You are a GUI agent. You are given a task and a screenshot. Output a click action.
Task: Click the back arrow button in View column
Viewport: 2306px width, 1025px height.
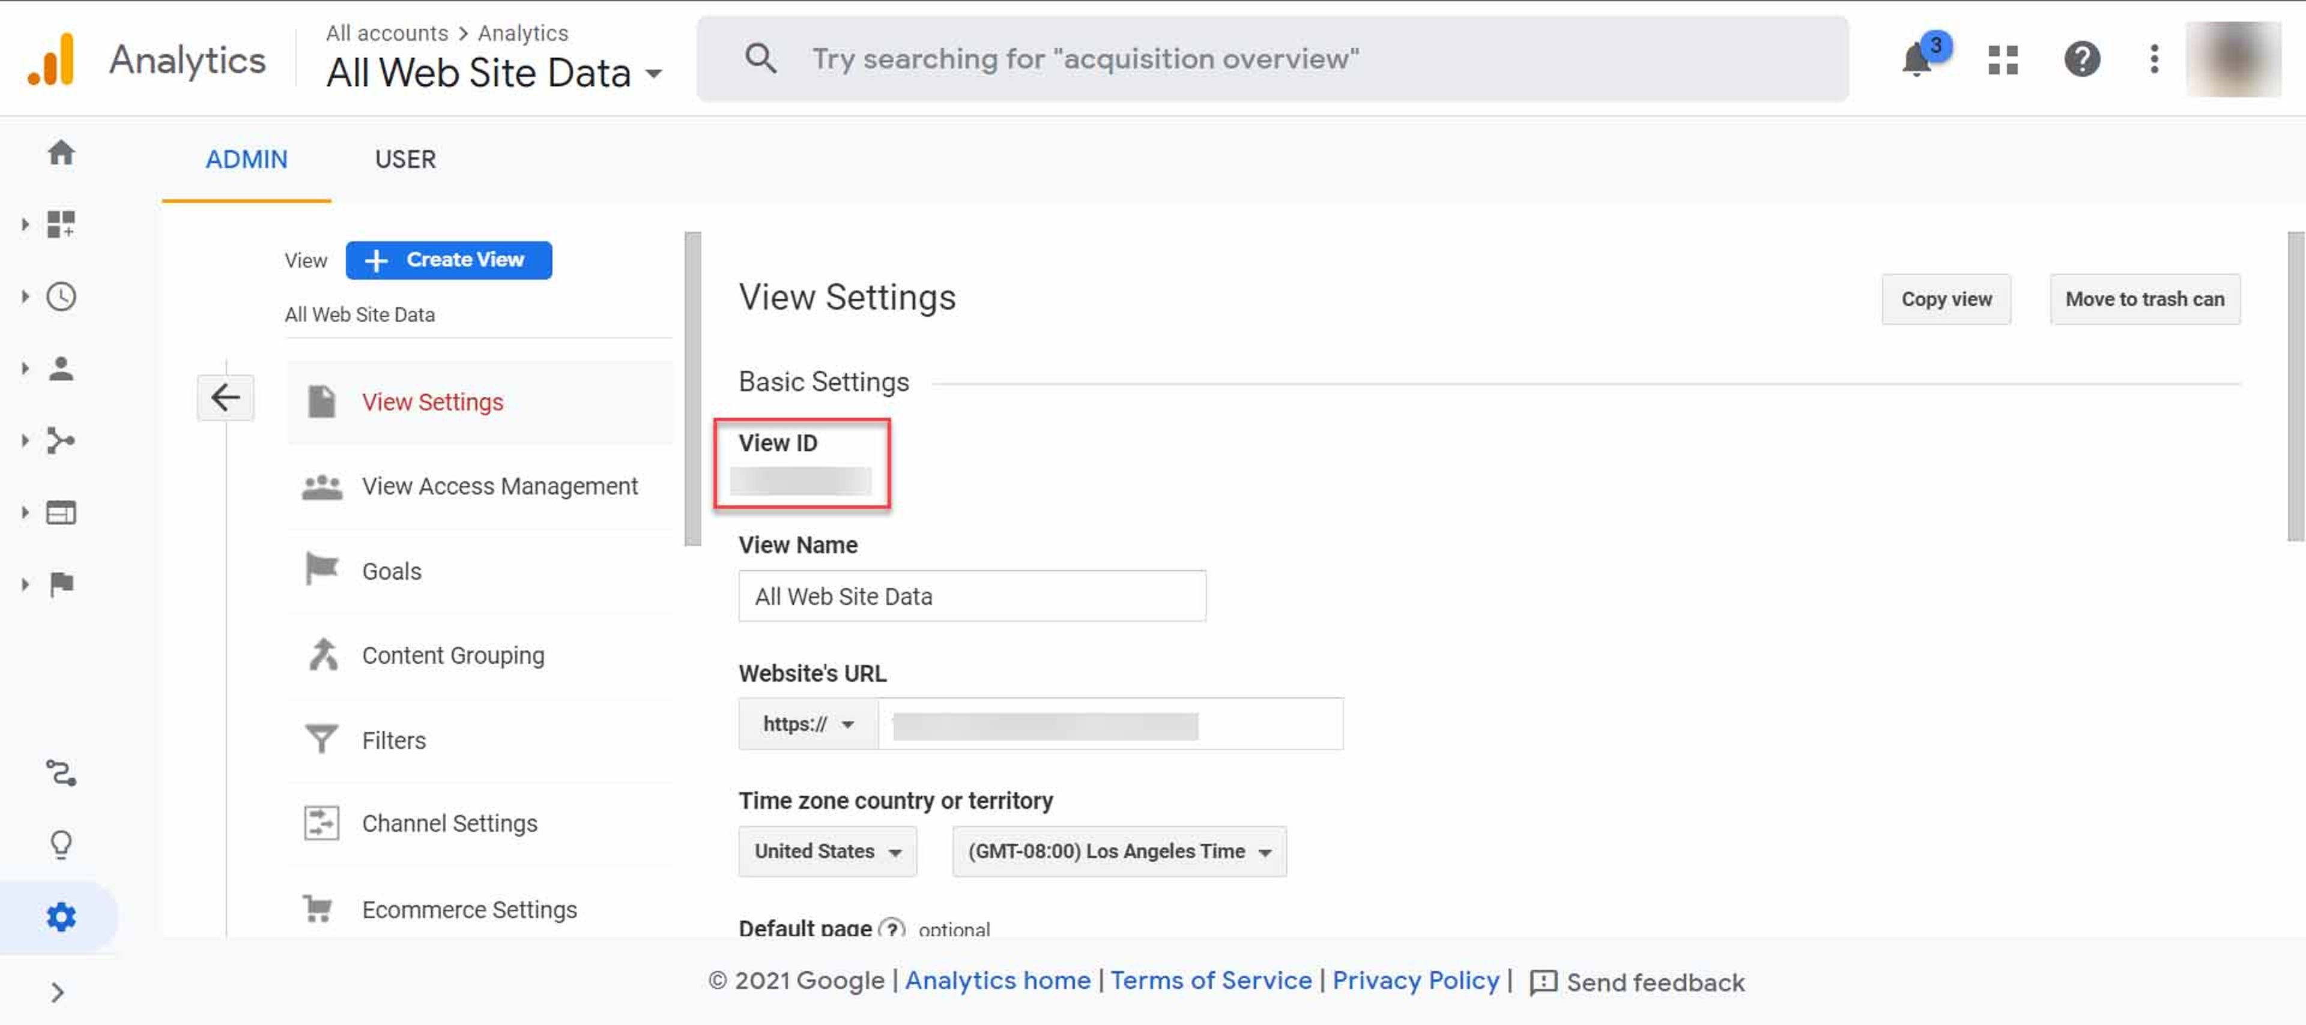click(x=226, y=398)
